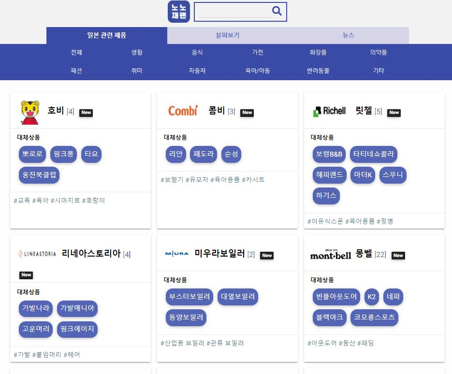Focus the search input field

point(235,12)
